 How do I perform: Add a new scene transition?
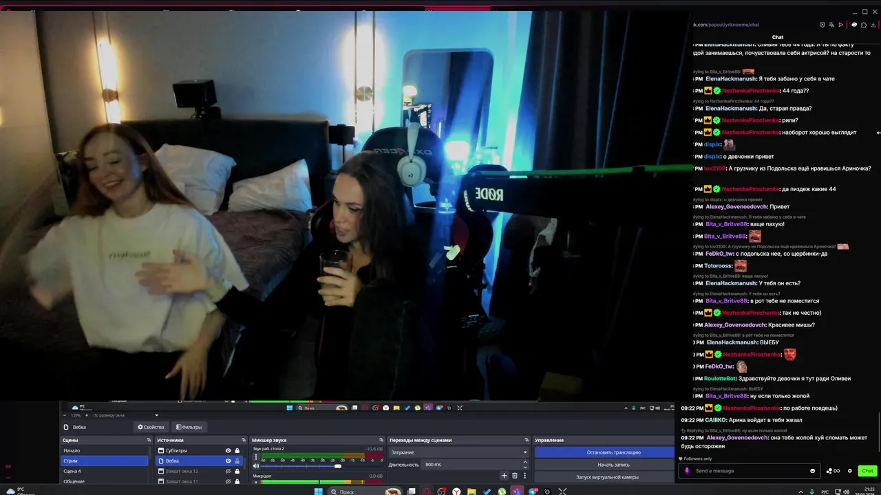(x=504, y=476)
